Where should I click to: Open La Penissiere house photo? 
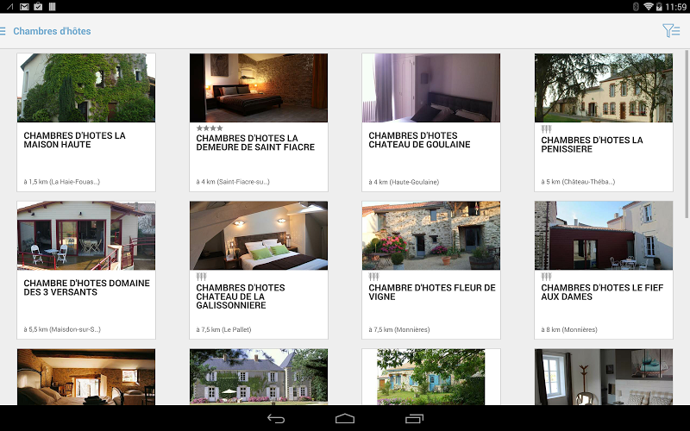[x=604, y=88]
